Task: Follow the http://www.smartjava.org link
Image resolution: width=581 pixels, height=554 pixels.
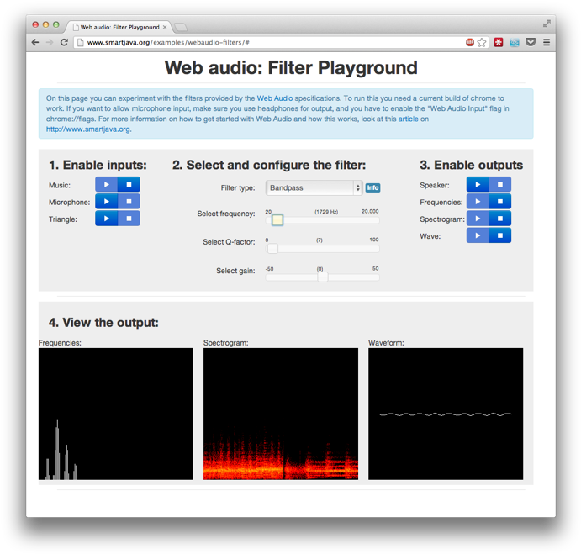Action: click(87, 129)
